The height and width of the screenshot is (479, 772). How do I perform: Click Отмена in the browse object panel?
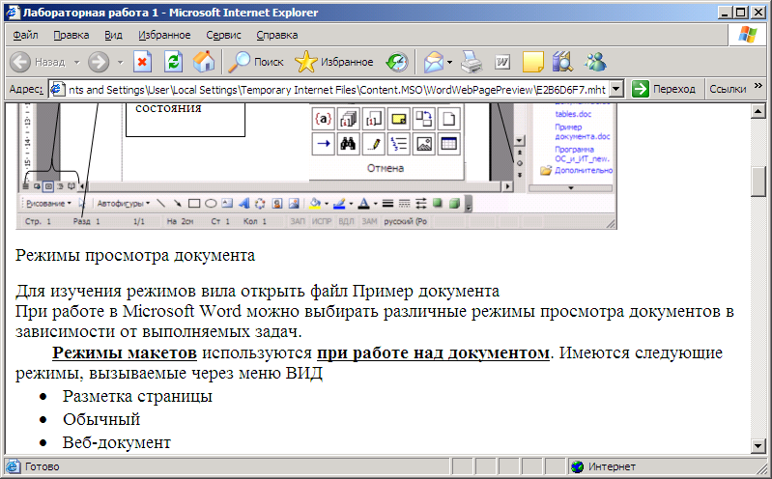tap(386, 168)
